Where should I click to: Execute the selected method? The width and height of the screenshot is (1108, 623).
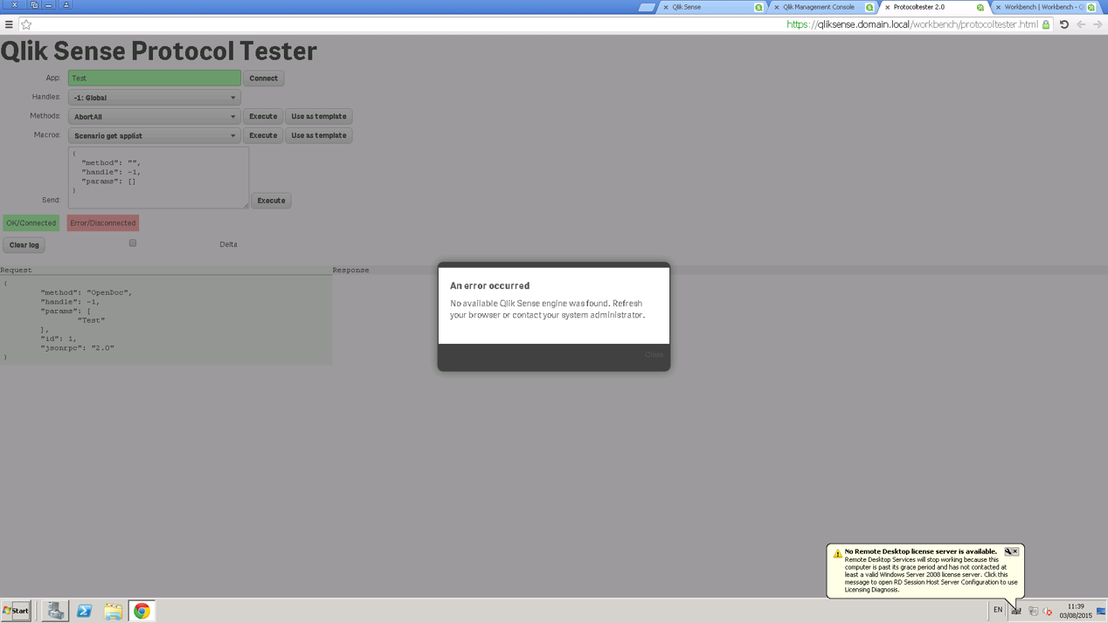(x=263, y=116)
